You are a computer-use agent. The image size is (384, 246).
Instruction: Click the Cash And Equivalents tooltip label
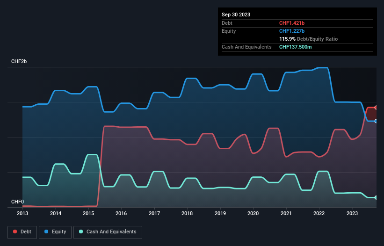(x=246, y=47)
